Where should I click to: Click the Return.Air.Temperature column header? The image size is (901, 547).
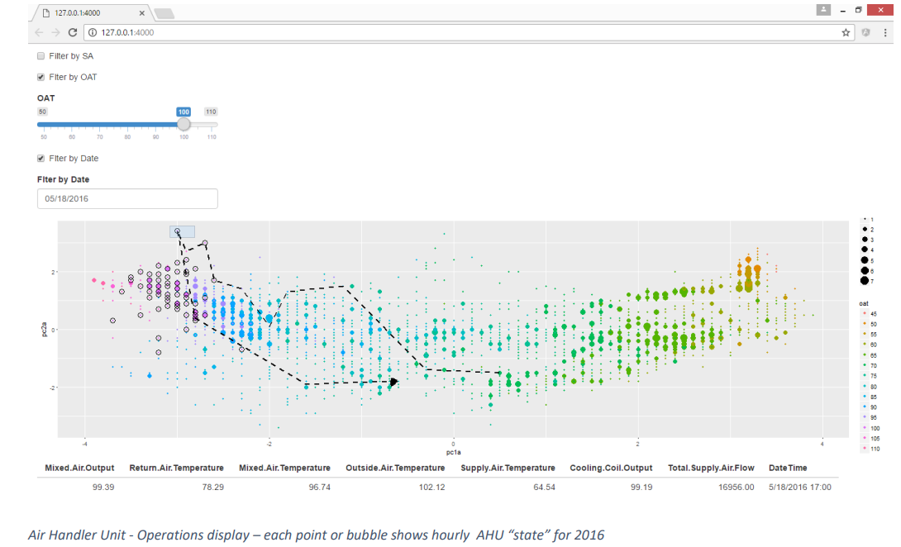176,468
